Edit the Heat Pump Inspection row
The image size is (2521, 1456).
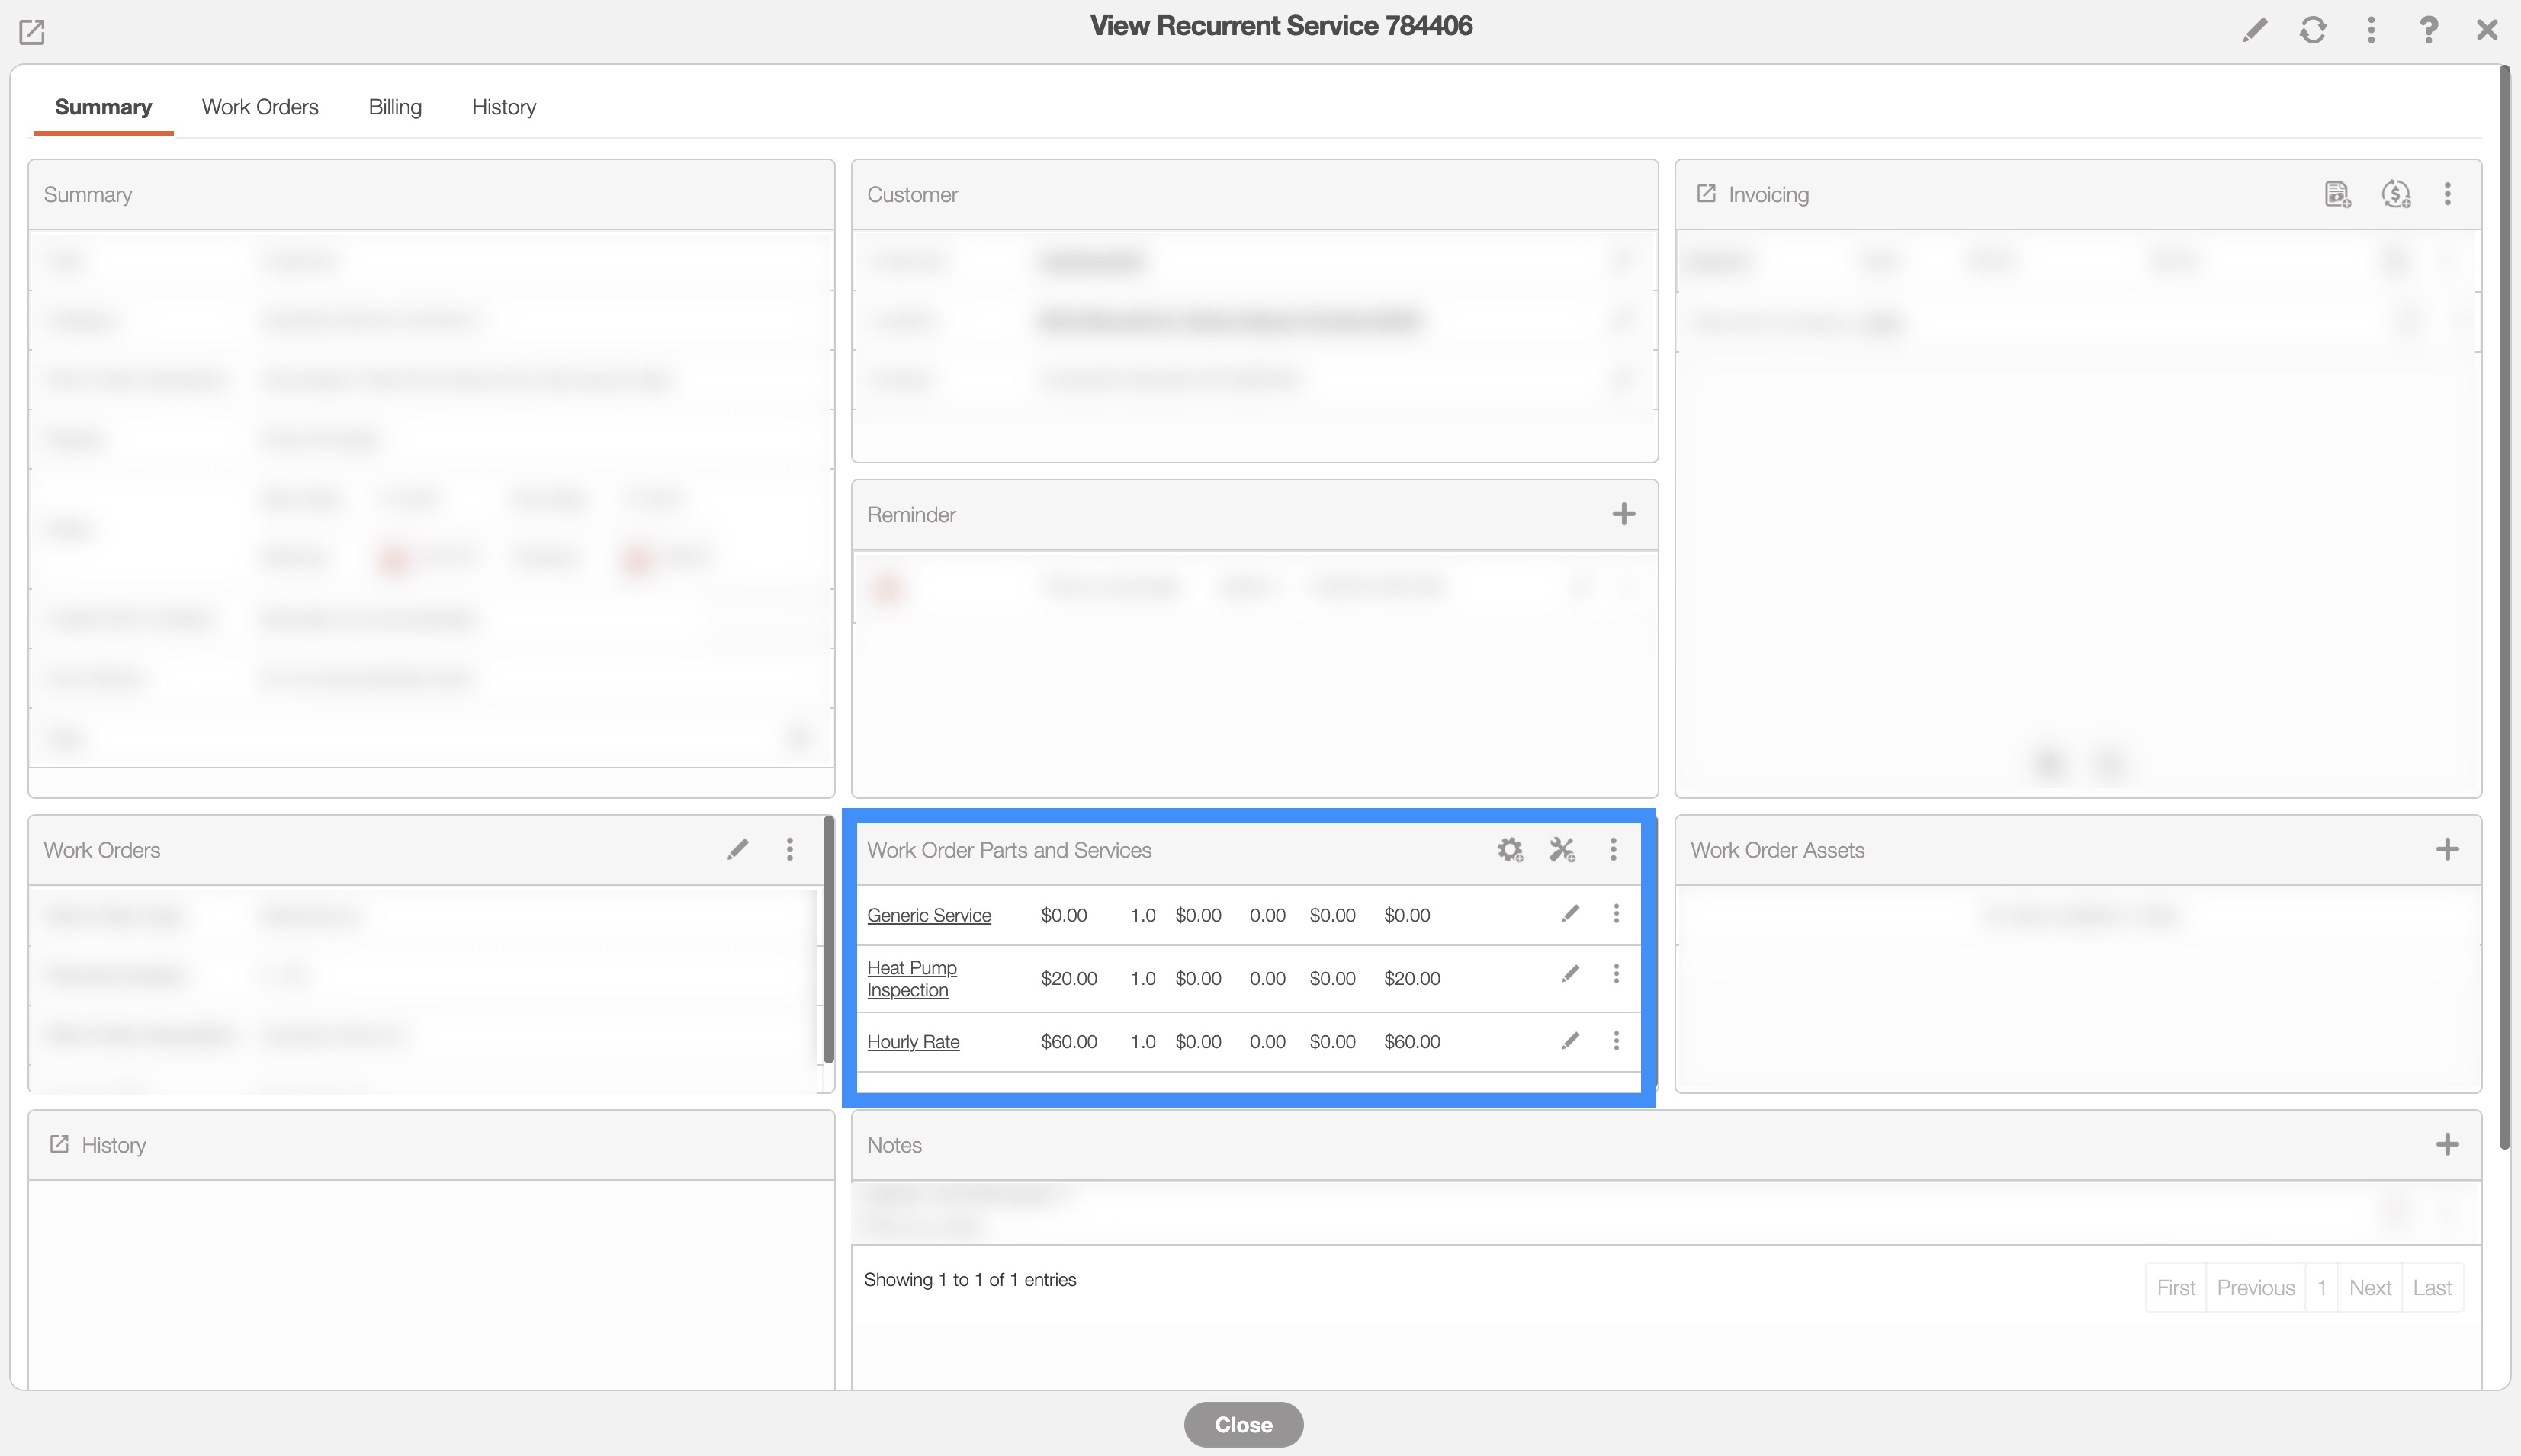click(1570, 974)
